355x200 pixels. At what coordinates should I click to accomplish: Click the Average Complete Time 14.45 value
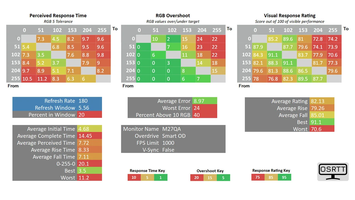pos(89,136)
